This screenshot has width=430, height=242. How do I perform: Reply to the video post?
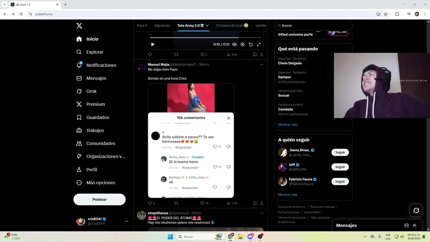tap(150, 54)
